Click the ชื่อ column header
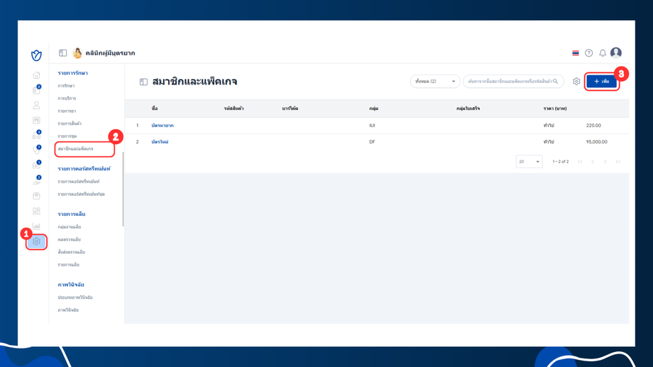Screen dimensions: 653x367 (155, 109)
